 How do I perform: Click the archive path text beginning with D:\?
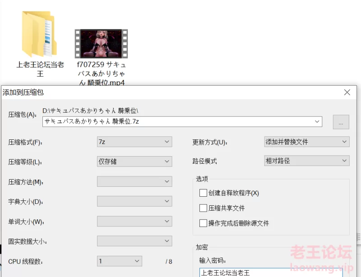click(90, 111)
